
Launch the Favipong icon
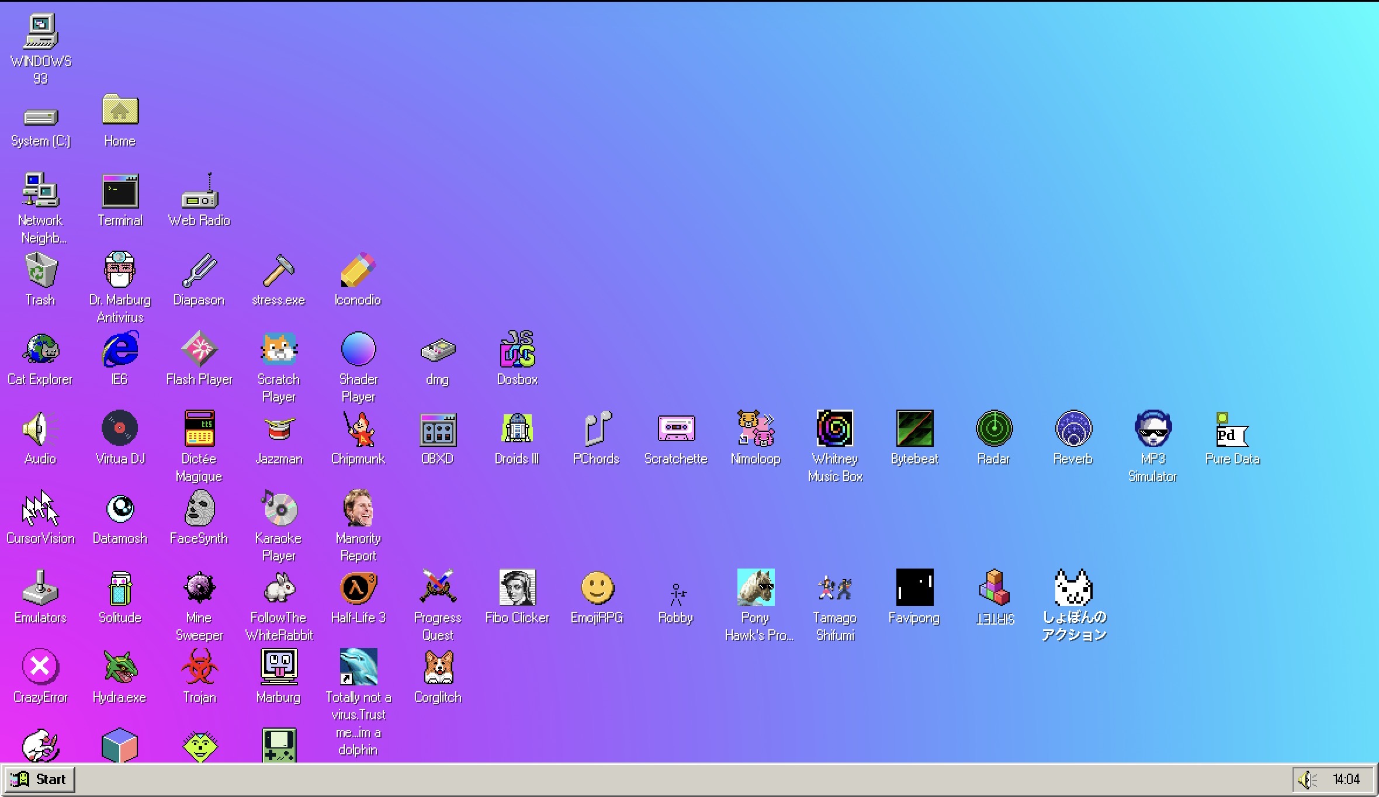pyautogui.click(x=914, y=587)
